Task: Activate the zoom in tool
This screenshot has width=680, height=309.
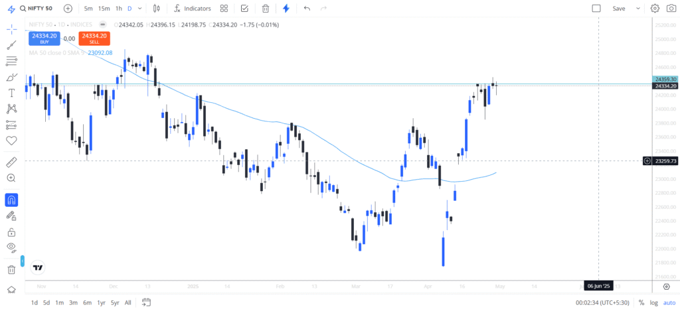Action: click(12, 178)
